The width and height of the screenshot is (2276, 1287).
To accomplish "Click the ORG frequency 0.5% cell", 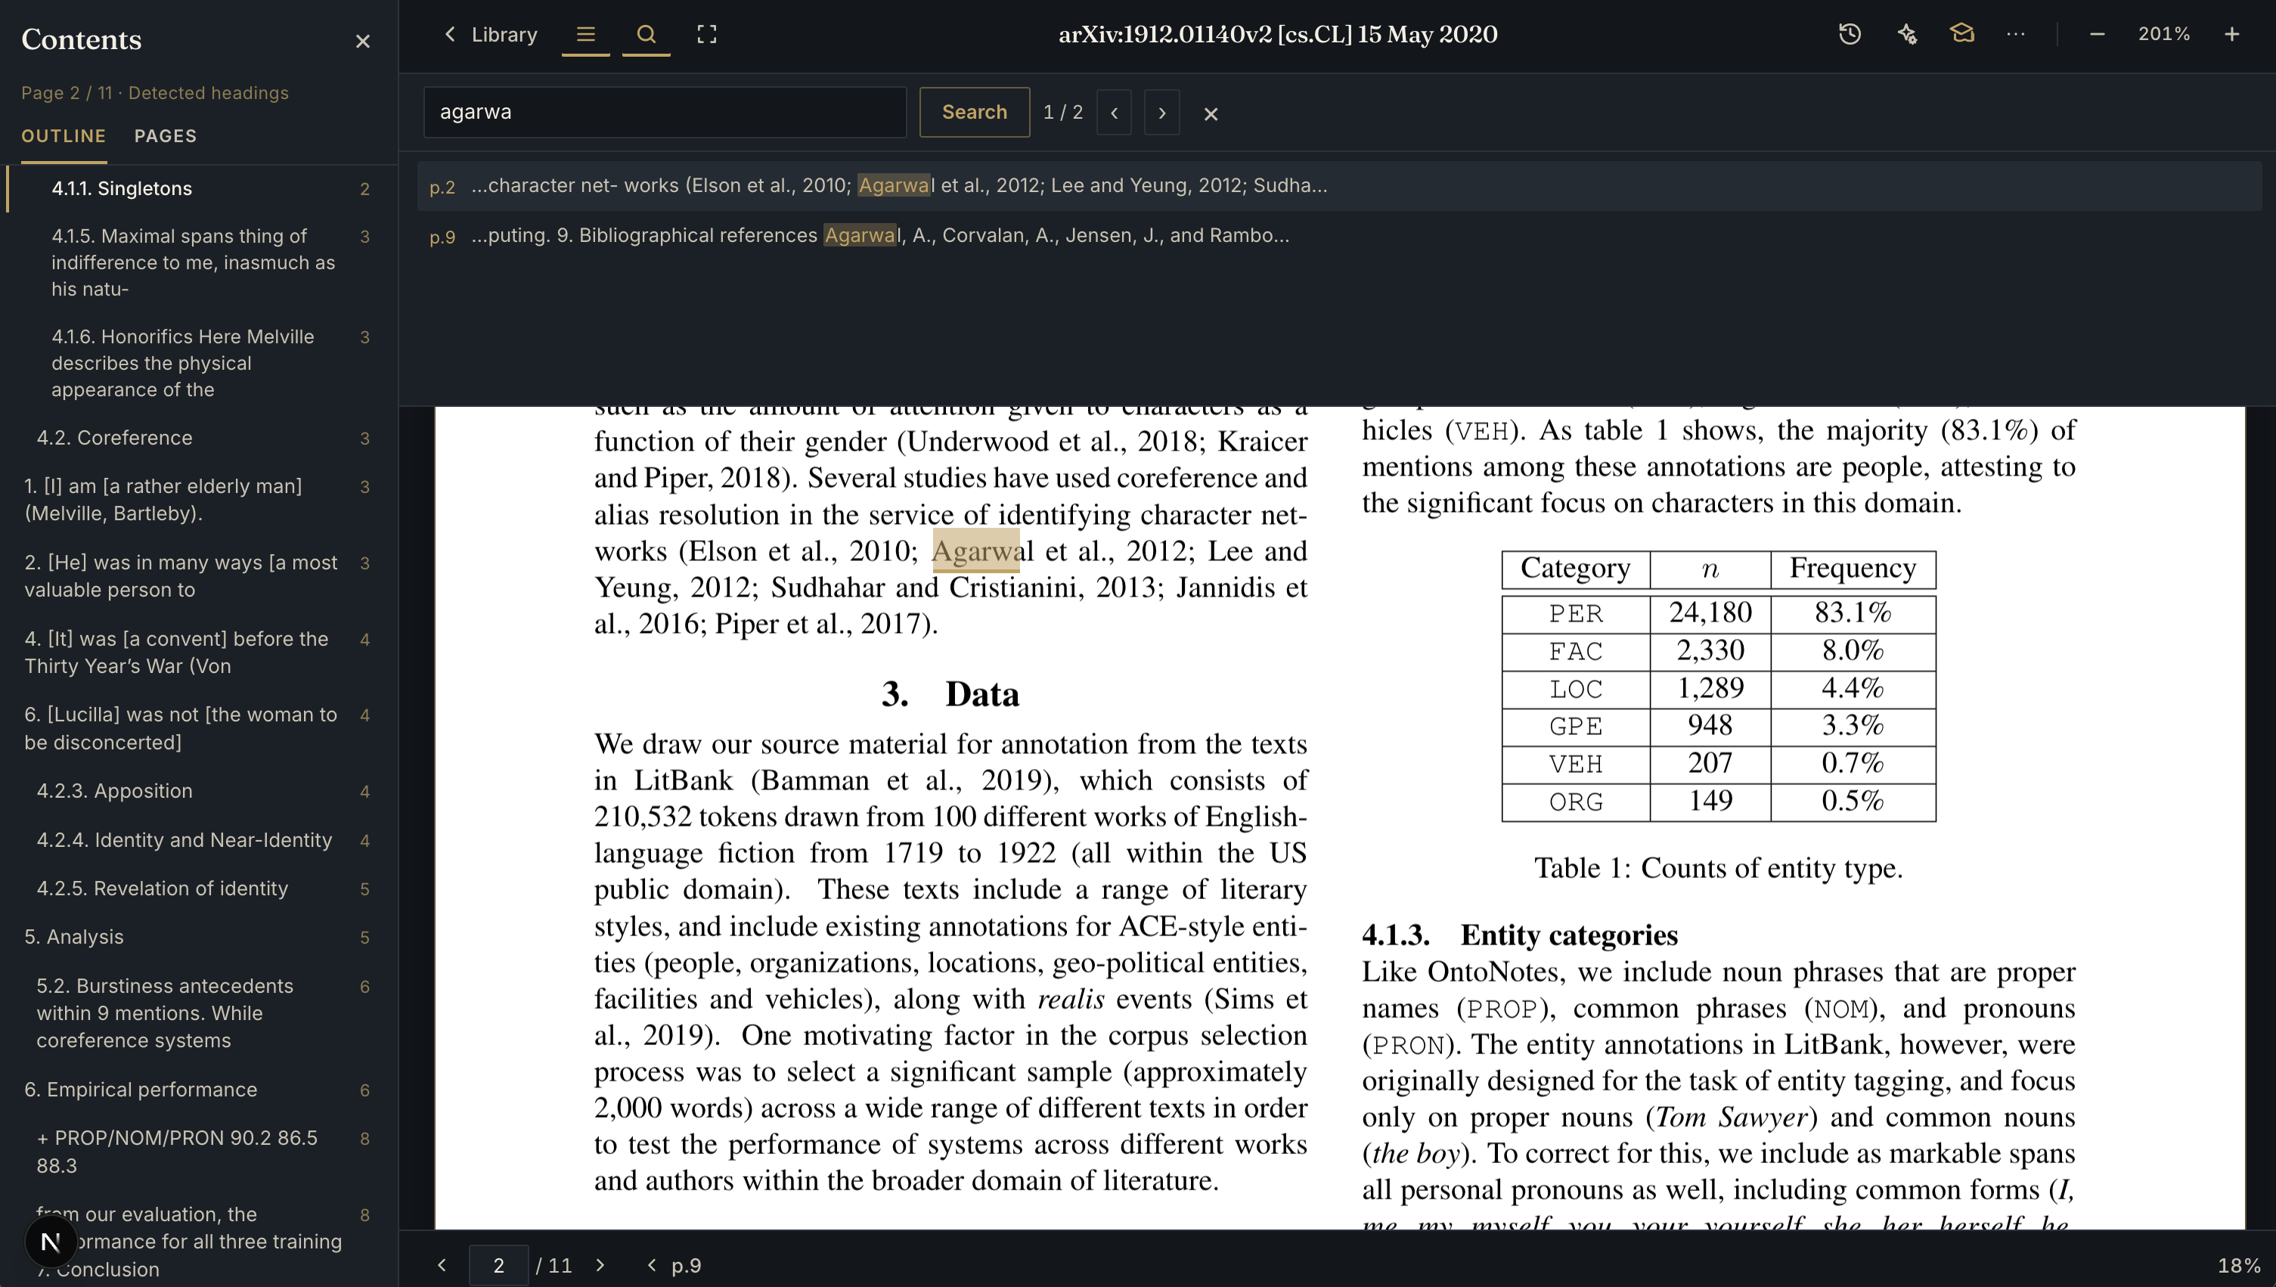I will [x=1852, y=801].
